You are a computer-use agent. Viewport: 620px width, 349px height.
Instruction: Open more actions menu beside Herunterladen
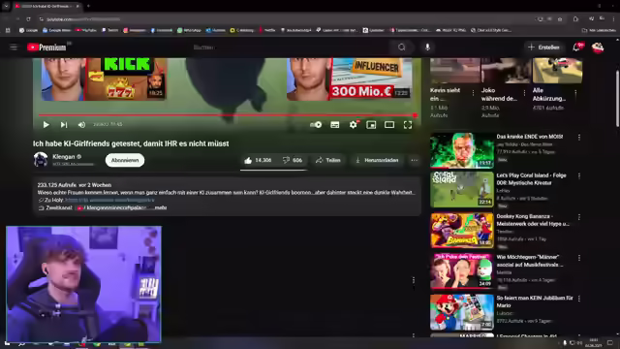414,160
